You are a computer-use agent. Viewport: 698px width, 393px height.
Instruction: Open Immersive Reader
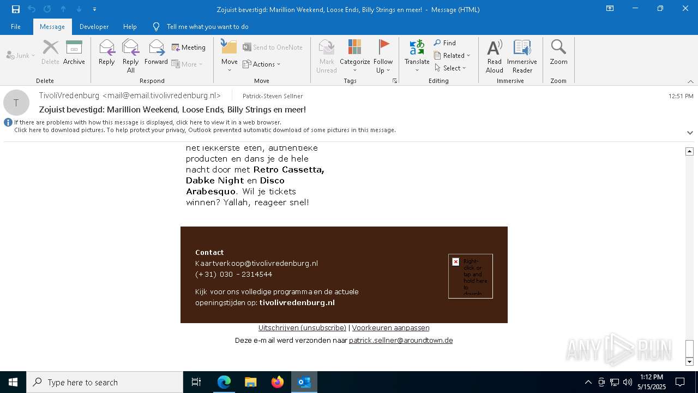(522, 56)
